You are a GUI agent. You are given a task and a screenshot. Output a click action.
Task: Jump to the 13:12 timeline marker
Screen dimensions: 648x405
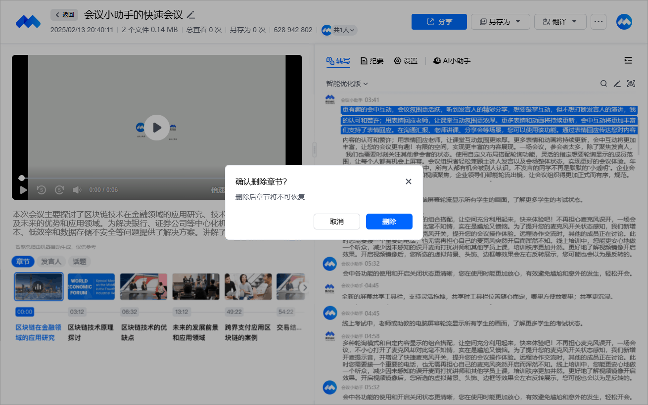pyautogui.click(x=182, y=312)
